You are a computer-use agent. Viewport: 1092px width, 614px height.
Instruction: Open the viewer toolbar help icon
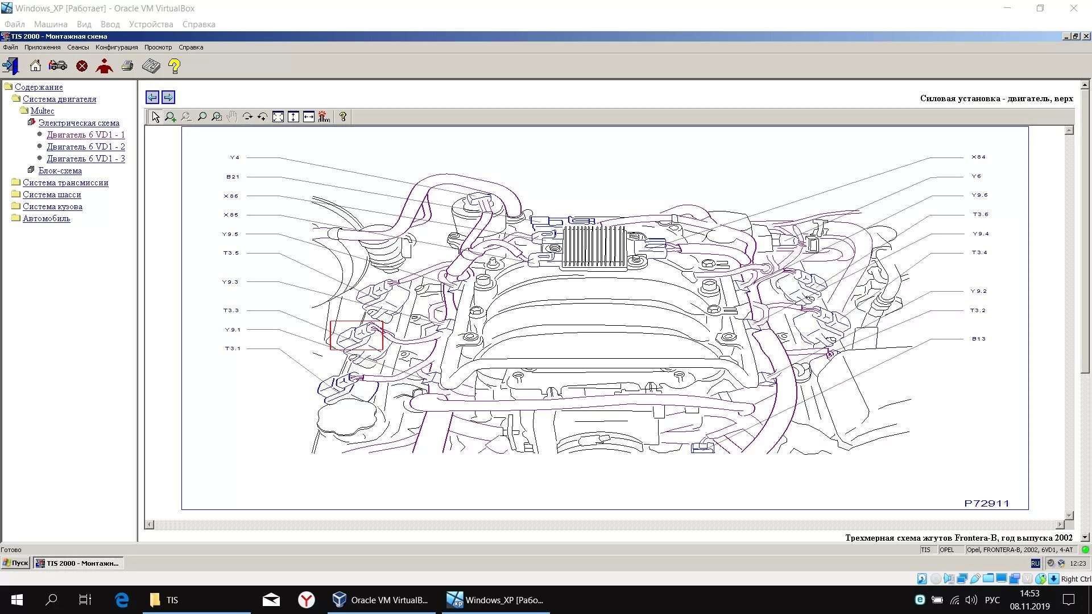click(343, 117)
